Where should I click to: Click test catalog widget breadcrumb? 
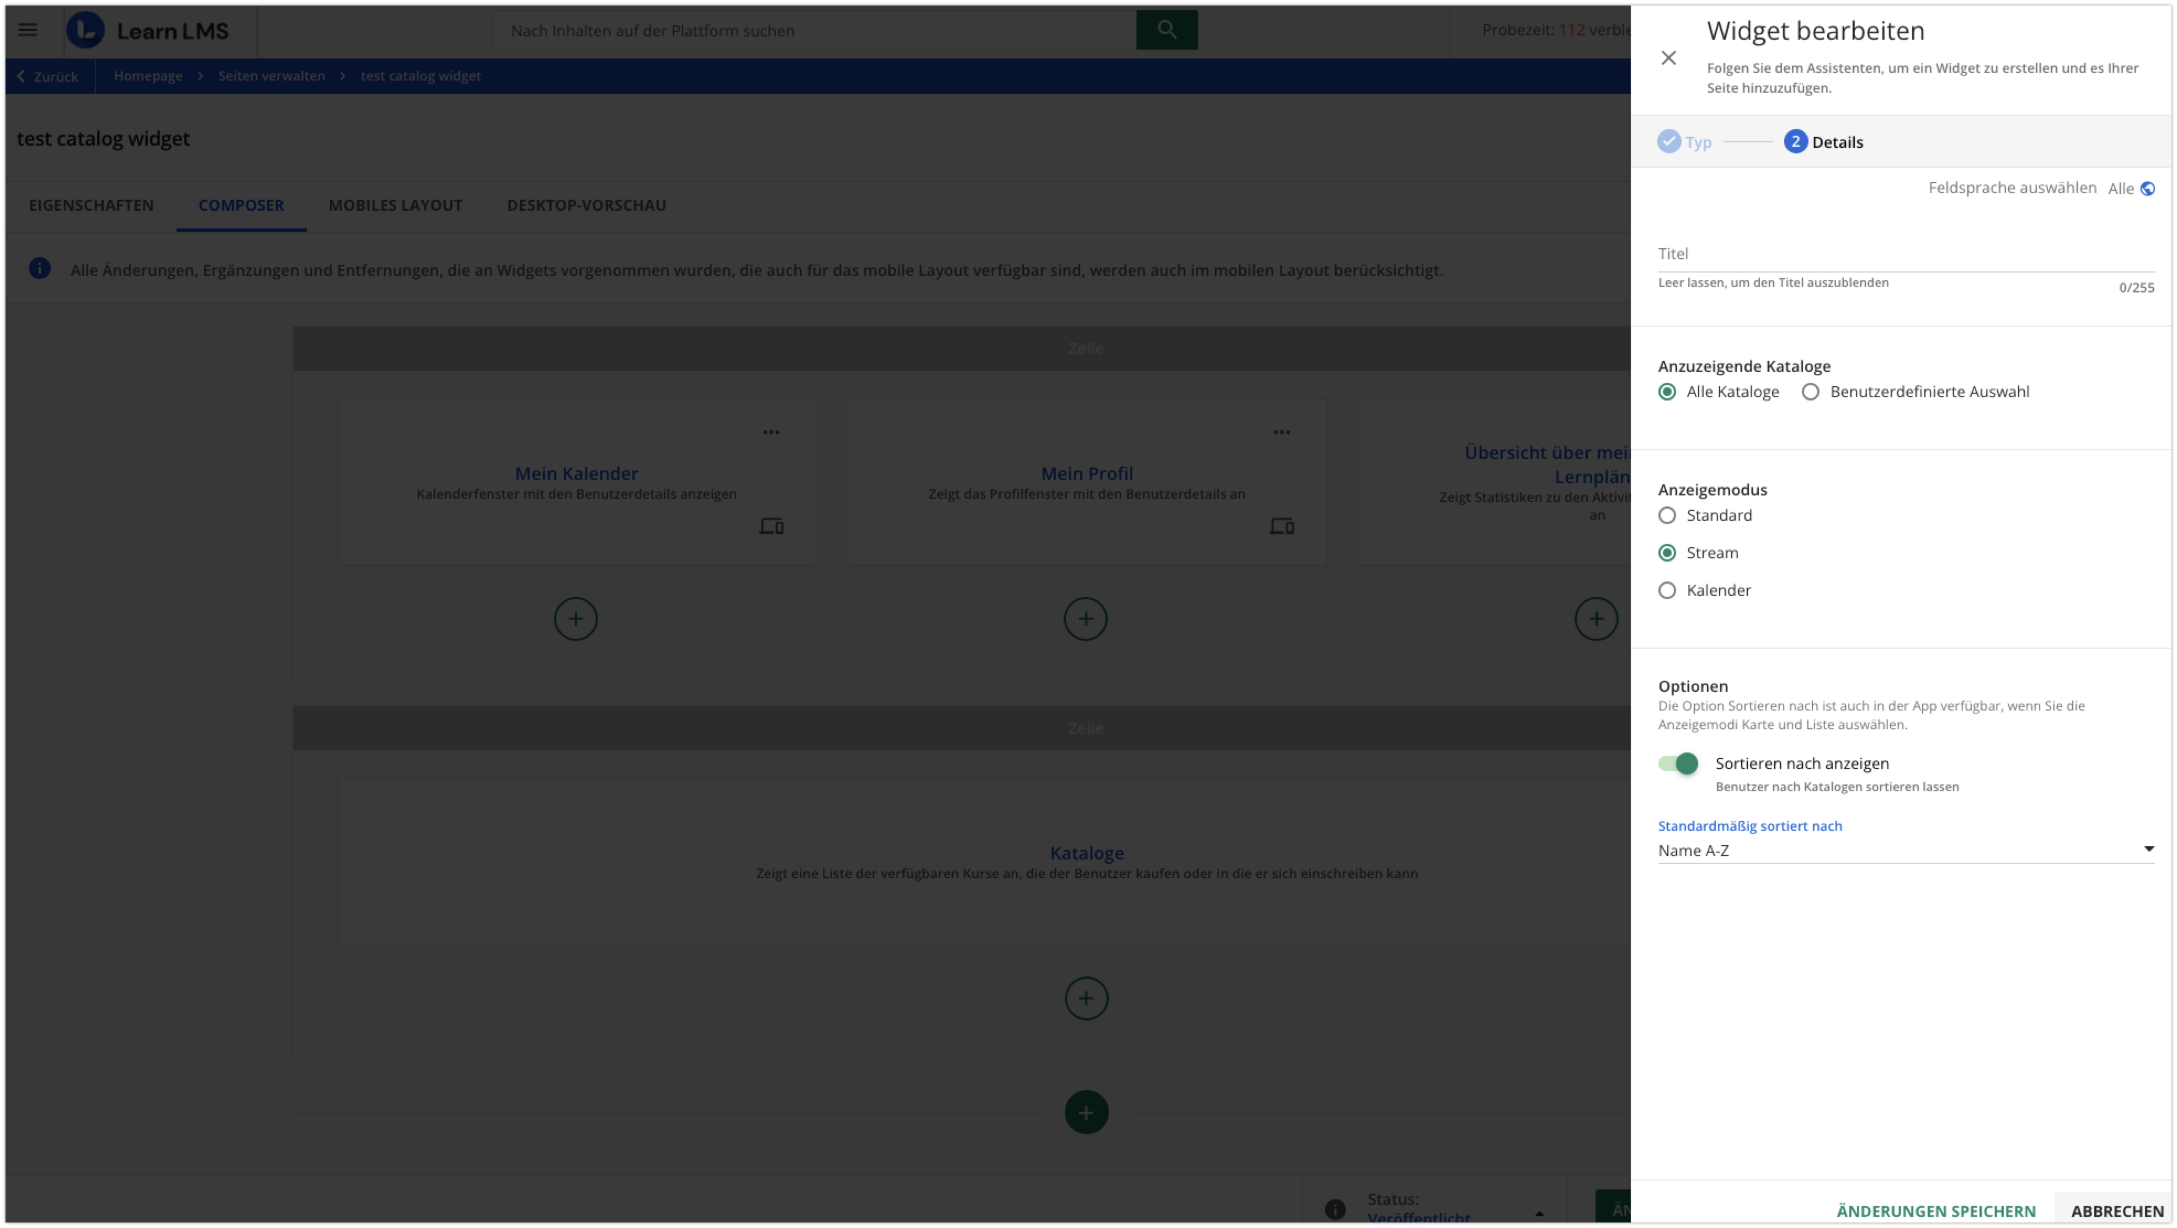pos(421,75)
